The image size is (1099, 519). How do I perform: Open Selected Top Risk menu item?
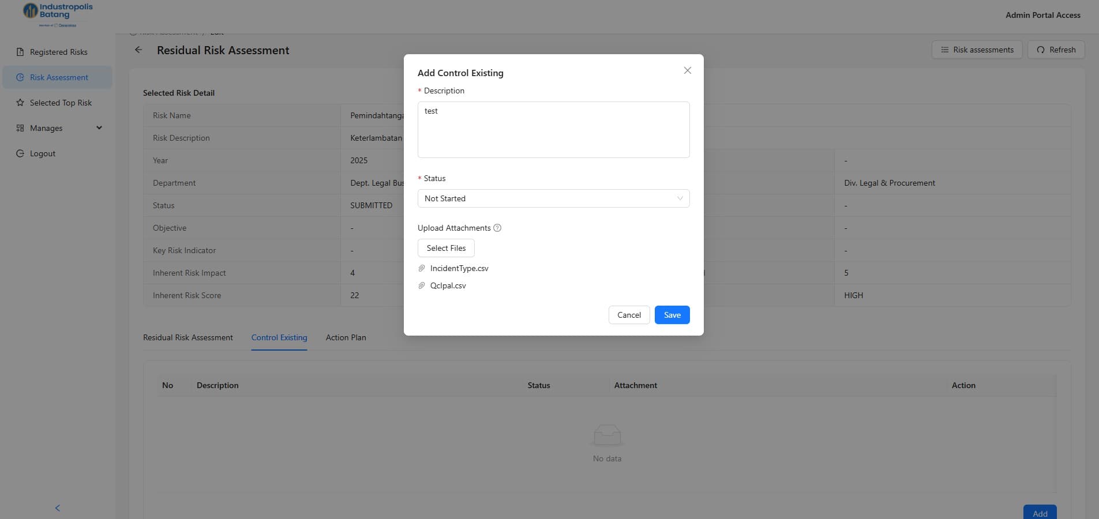point(58,103)
